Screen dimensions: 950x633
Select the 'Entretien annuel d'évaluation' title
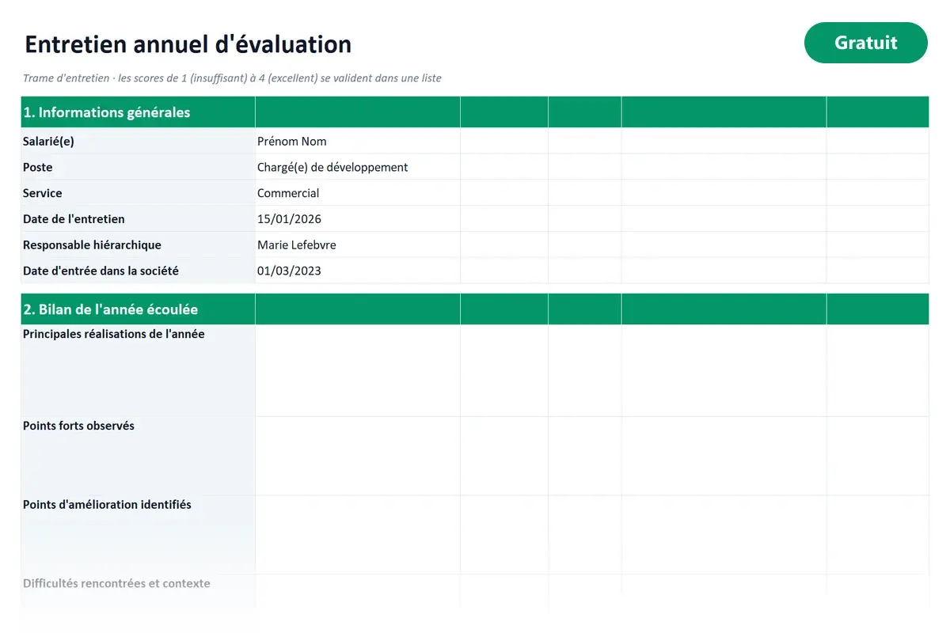(x=188, y=44)
